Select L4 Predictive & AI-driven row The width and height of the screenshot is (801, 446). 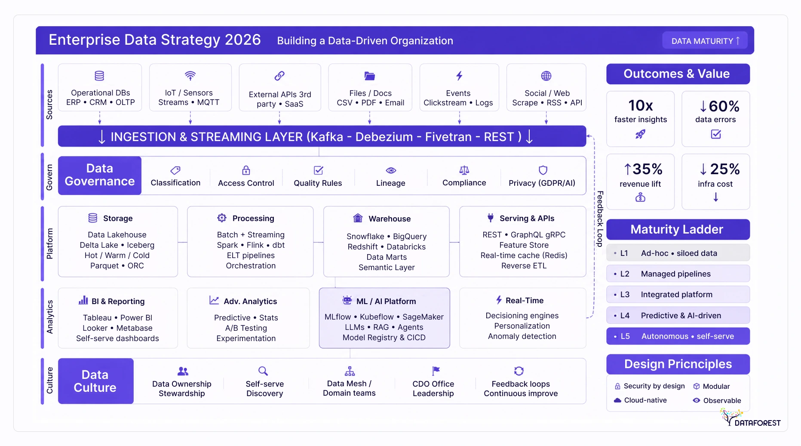(x=678, y=315)
